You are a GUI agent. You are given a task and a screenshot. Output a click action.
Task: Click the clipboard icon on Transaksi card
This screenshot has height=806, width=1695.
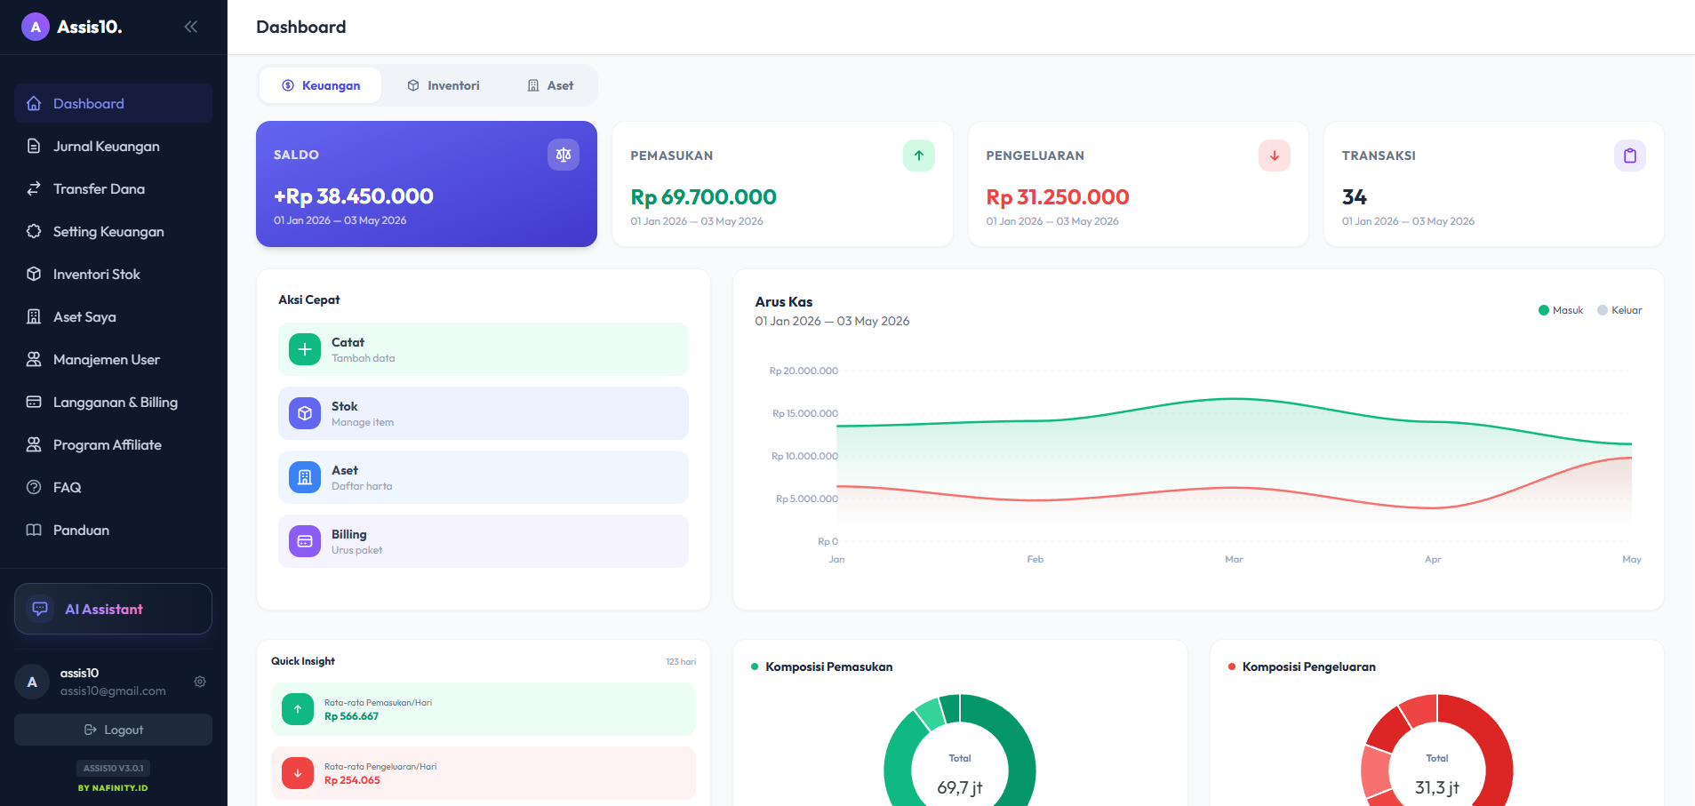tap(1630, 156)
